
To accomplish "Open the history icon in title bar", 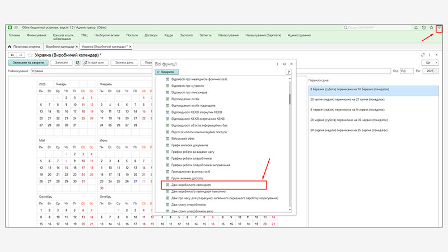I will pyautogui.click(x=423, y=27).
